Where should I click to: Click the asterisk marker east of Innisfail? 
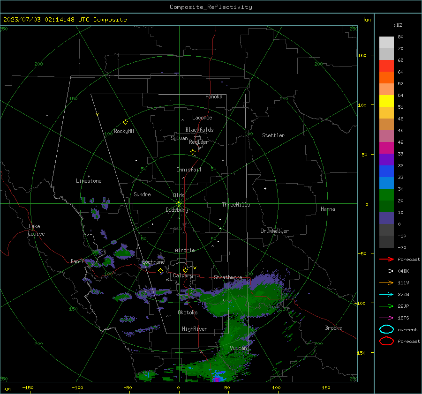pos(223,161)
